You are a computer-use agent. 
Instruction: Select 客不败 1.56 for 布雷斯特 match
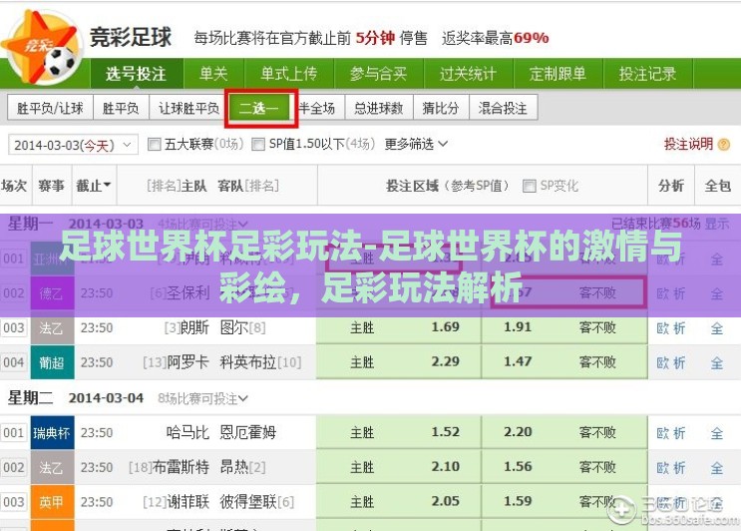(564, 467)
